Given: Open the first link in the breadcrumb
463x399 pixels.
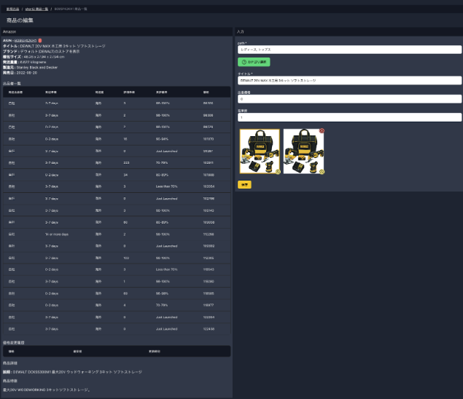Looking at the screenshot, I should 12,9.
